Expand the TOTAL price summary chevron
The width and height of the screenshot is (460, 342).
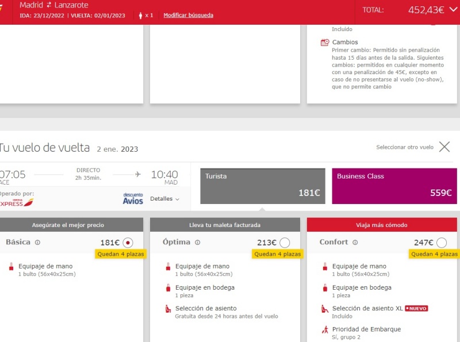(x=452, y=9)
